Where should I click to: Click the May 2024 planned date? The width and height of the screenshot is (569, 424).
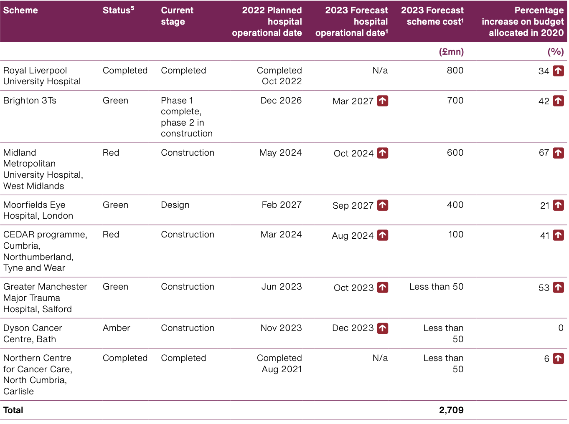point(280,153)
